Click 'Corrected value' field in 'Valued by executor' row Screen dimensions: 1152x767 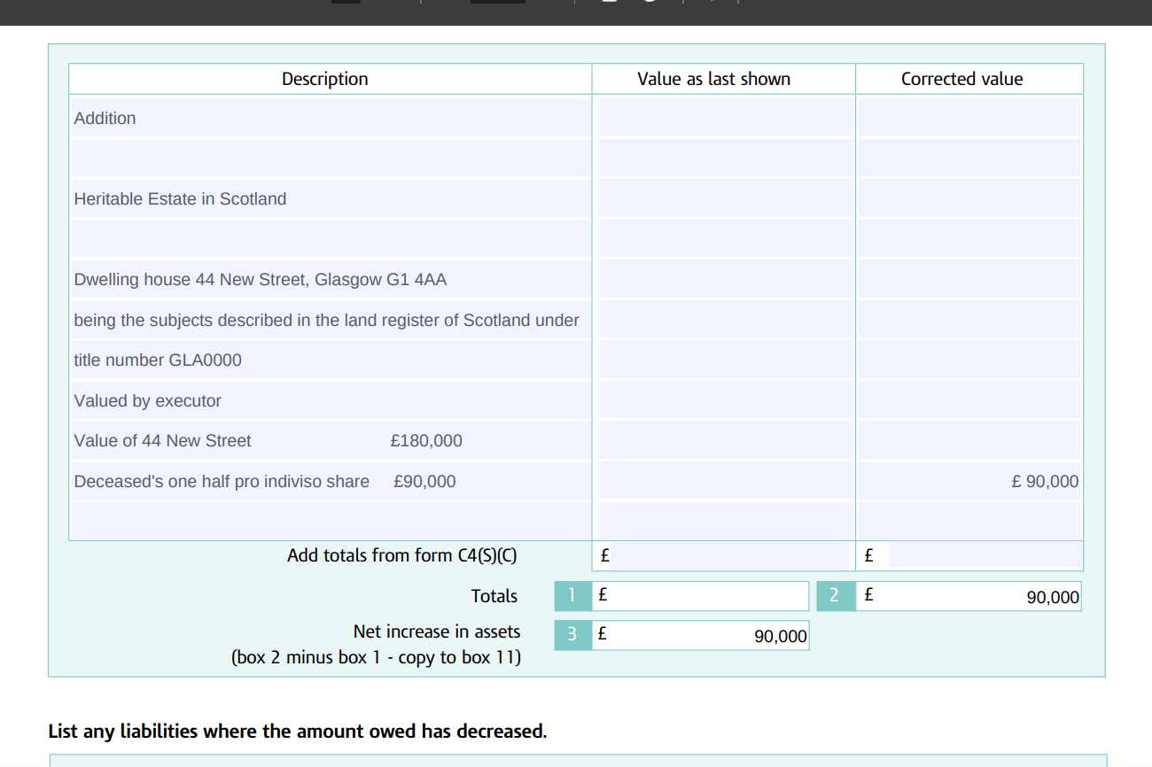click(969, 400)
